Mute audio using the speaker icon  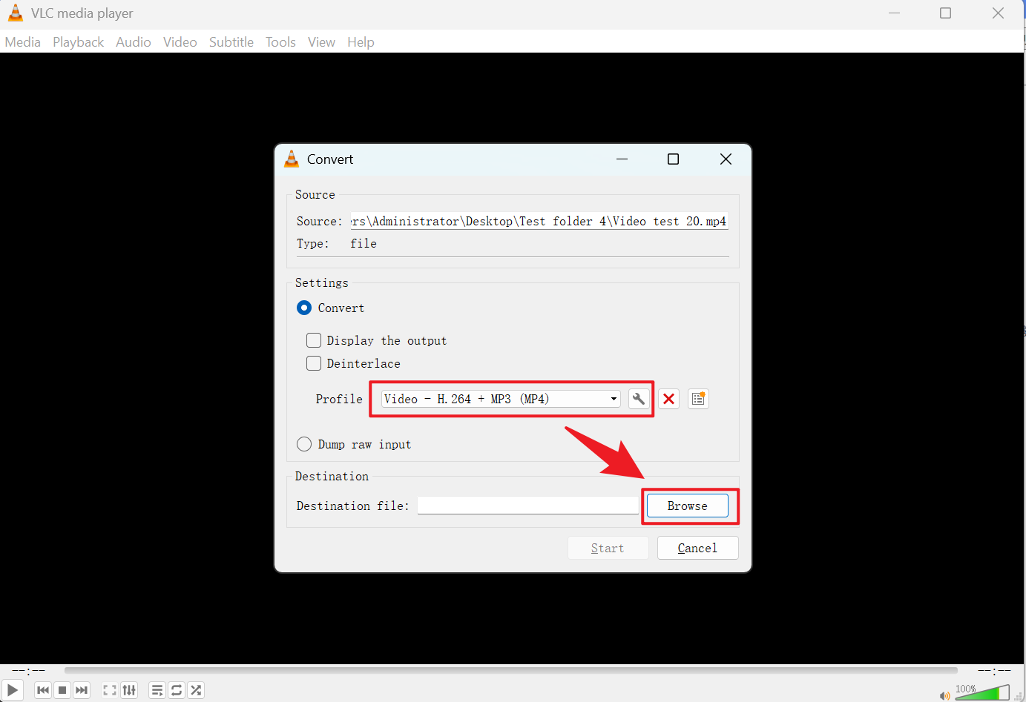tap(944, 695)
